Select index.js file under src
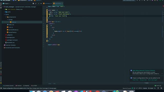164x92 pixels. [x=10, y=27]
